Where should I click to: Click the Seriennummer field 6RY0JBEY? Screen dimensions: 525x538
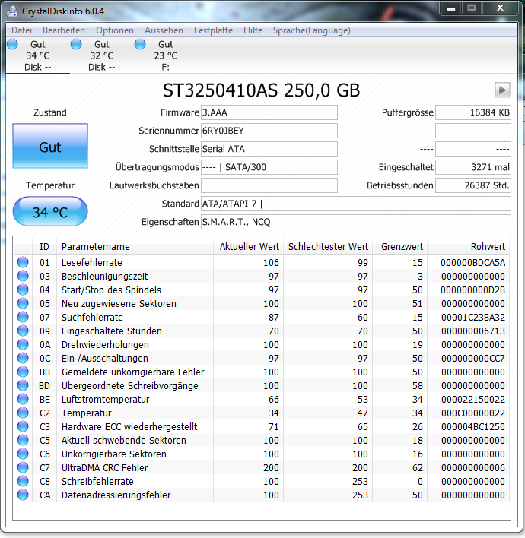[x=269, y=131]
